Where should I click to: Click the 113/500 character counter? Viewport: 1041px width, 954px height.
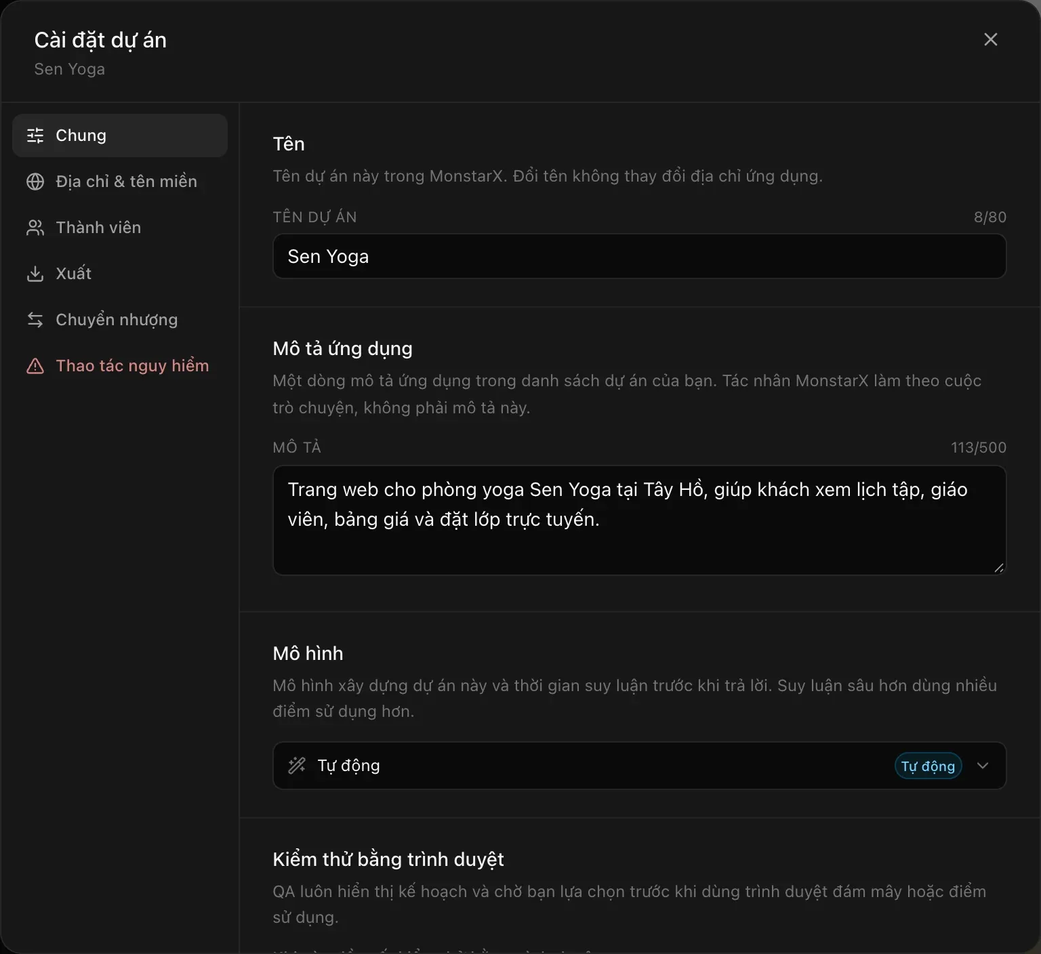979,447
